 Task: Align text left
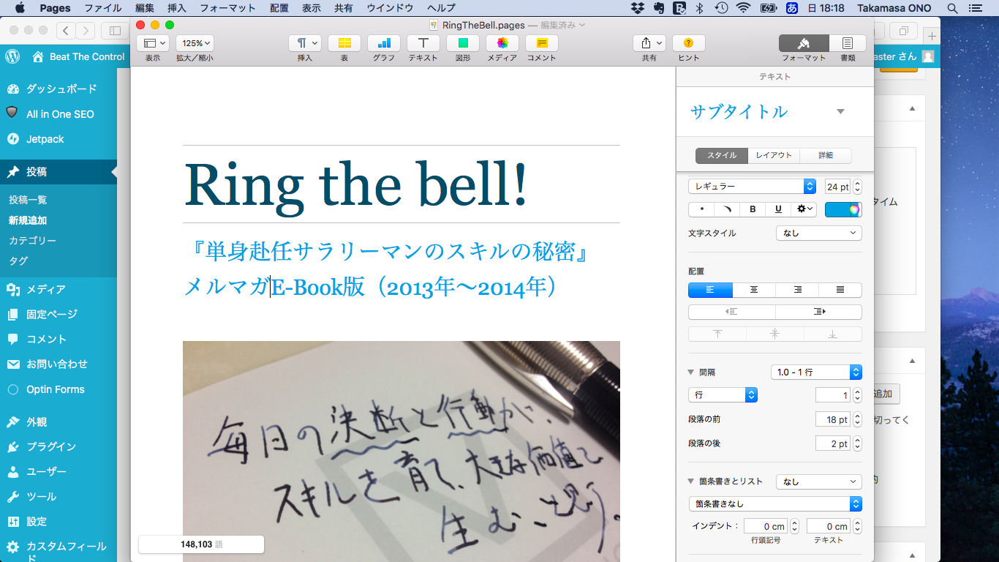710,290
